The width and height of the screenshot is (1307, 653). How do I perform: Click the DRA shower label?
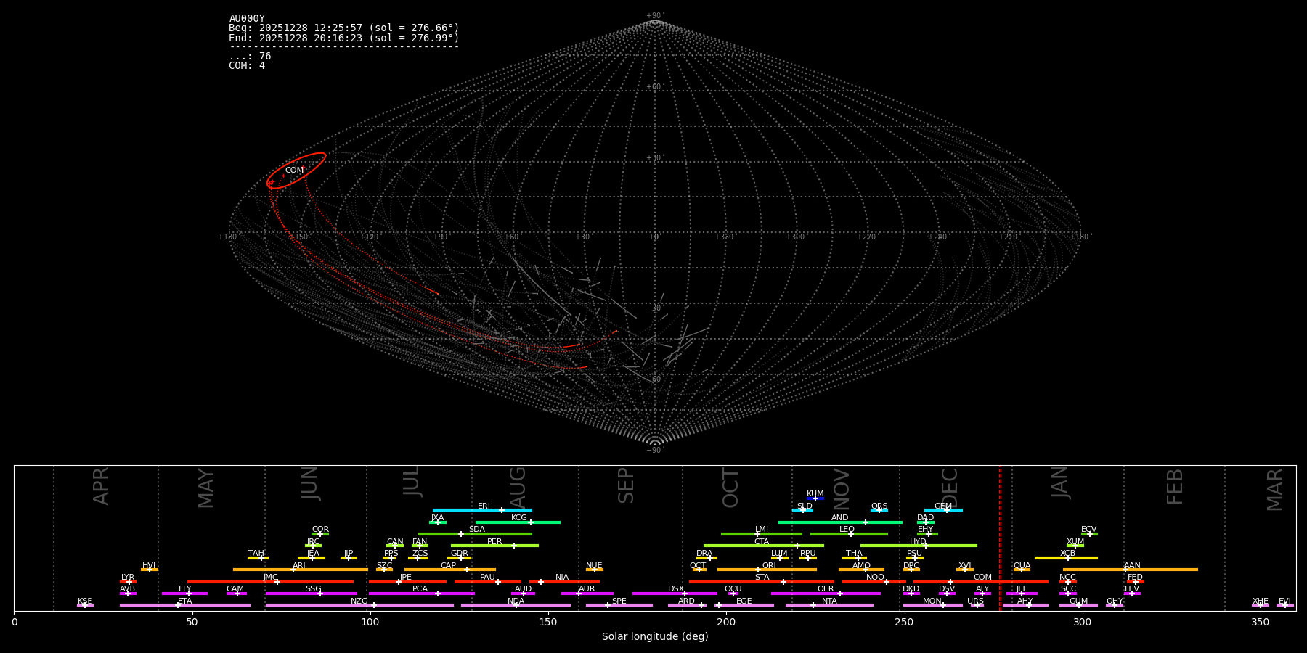pos(704,554)
